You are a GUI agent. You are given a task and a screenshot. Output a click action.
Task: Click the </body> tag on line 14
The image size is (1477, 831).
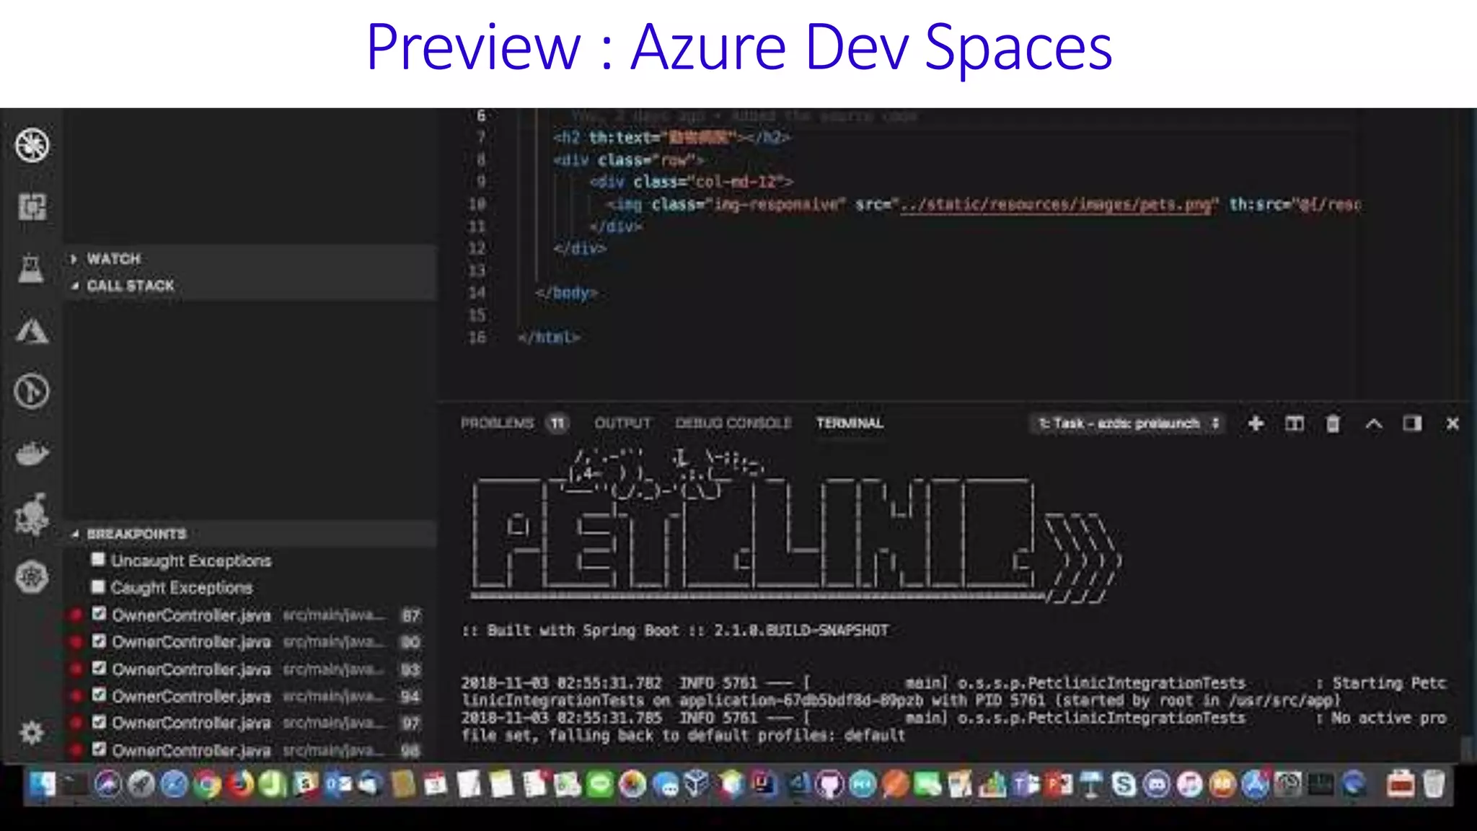point(566,293)
